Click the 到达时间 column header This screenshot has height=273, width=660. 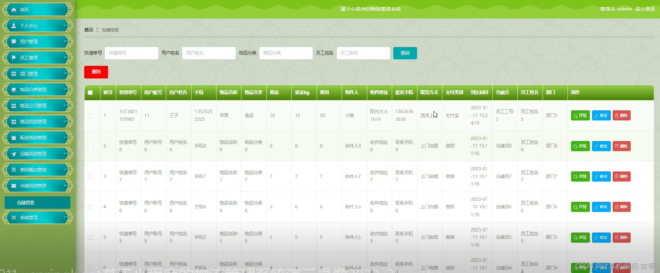coord(479,93)
